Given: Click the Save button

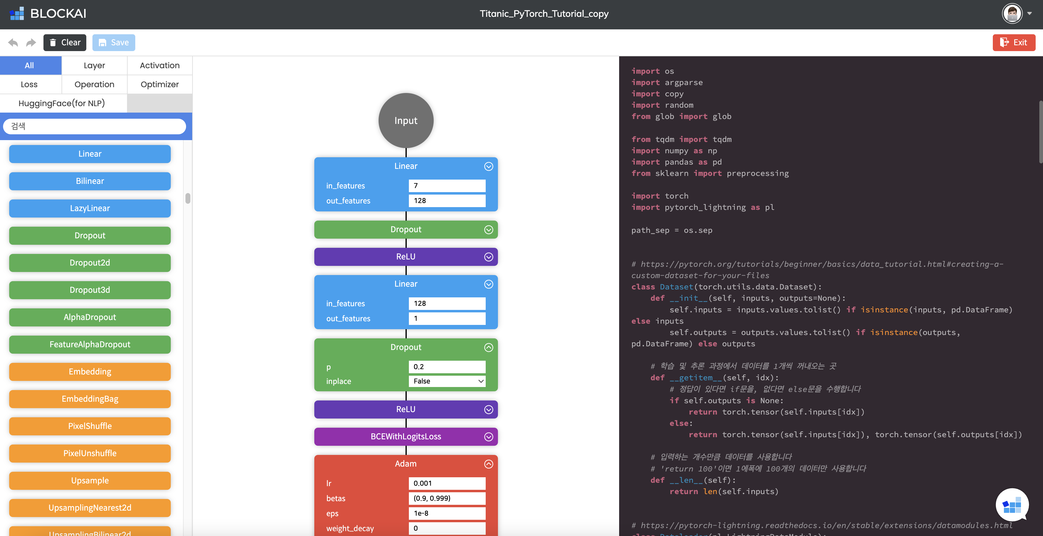Looking at the screenshot, I should (x=113, y=43).
